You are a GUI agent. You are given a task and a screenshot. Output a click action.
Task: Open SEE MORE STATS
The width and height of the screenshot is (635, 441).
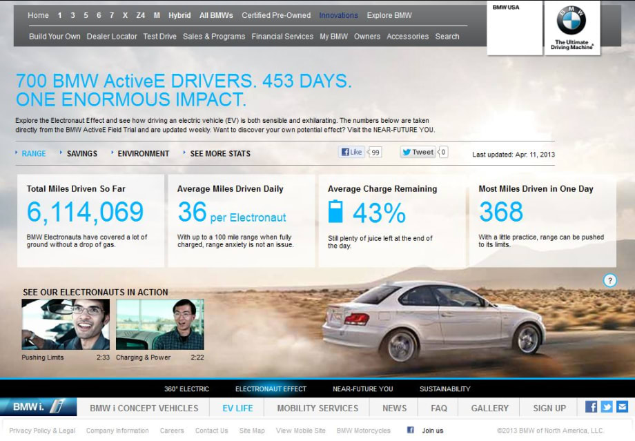pos(220,153)
